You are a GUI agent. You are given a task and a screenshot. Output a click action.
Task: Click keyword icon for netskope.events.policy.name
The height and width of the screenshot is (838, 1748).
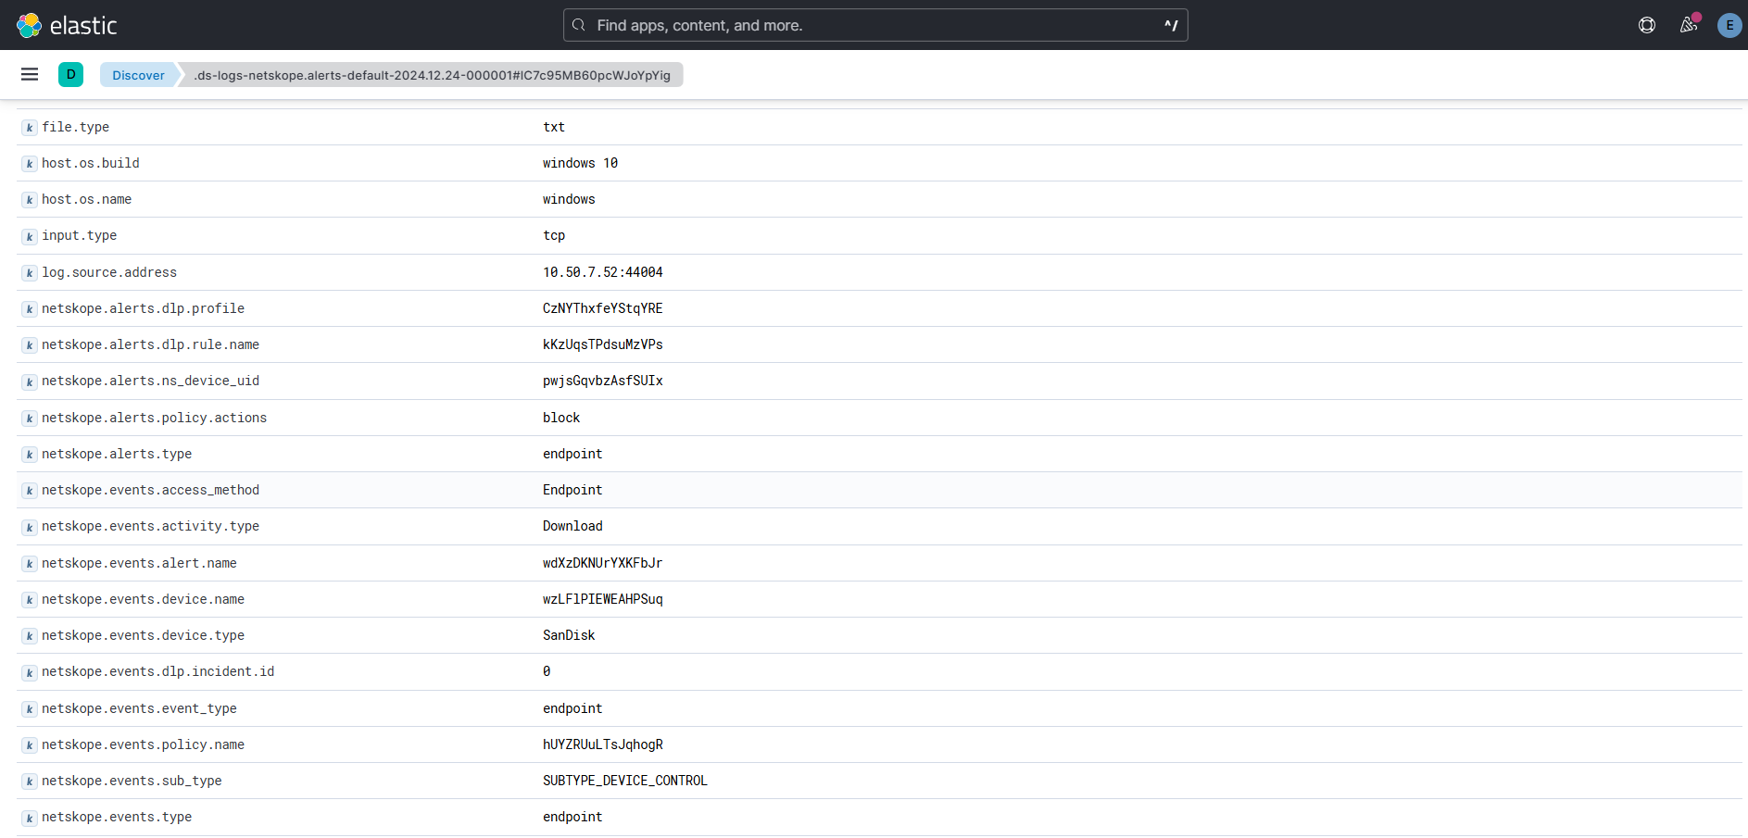(30, 745)
